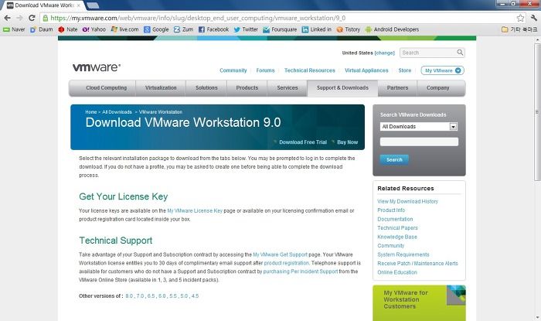Go forward using the browser forward arrow

tap(19, 18)
